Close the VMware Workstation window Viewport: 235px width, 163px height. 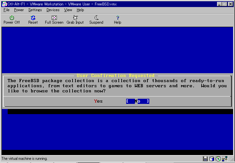pyautogui.click(x=231, y=4)
